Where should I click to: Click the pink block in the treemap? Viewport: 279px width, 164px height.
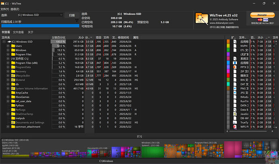pos(233,149)
